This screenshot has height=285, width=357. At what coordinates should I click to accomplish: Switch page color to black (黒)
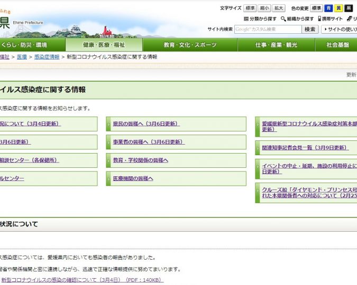pos(350,8)
